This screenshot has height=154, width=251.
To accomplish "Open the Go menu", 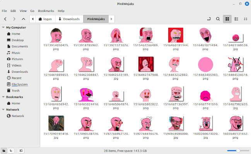I will click(32, 11).
